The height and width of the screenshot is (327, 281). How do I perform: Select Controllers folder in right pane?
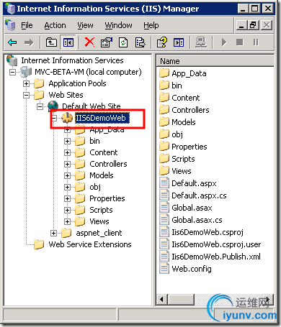pyautogui.click(x=190, y=110)
